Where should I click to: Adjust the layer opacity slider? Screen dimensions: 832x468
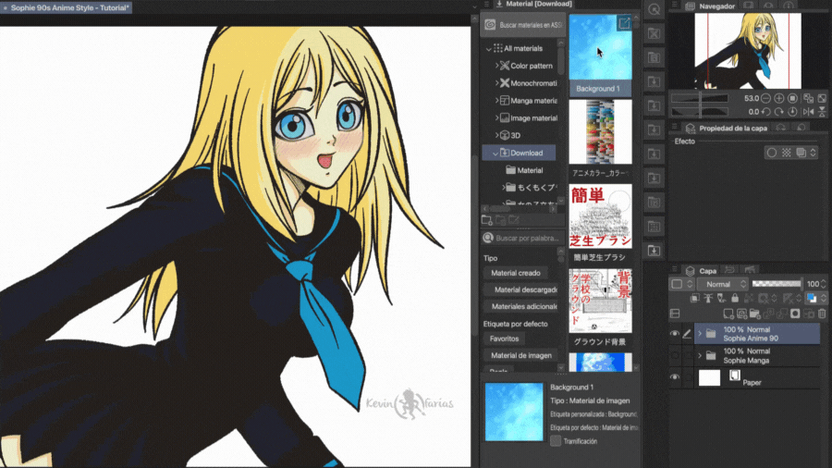pyautogui.click(x=777, y=284)
